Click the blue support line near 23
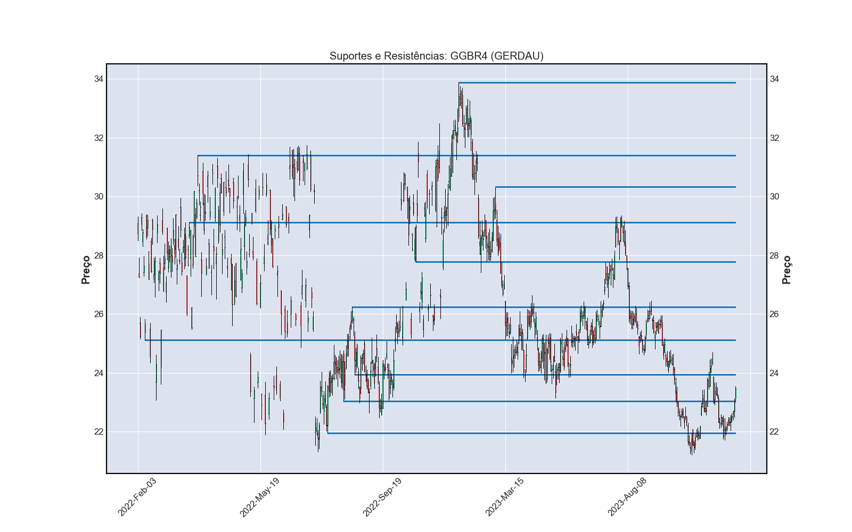The height and width of the screenshot is (532, 852). 539,401
